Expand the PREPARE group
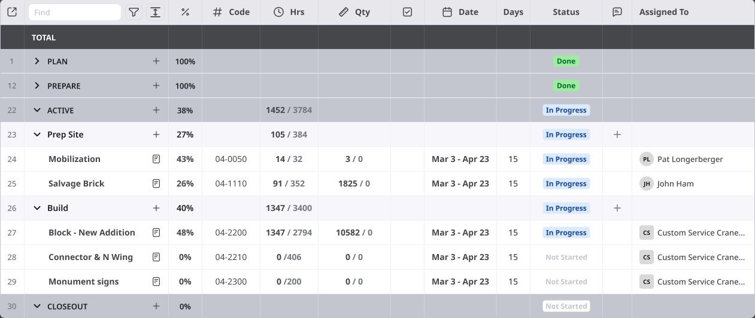Viewport: 755px width, 318px height. 37,85
